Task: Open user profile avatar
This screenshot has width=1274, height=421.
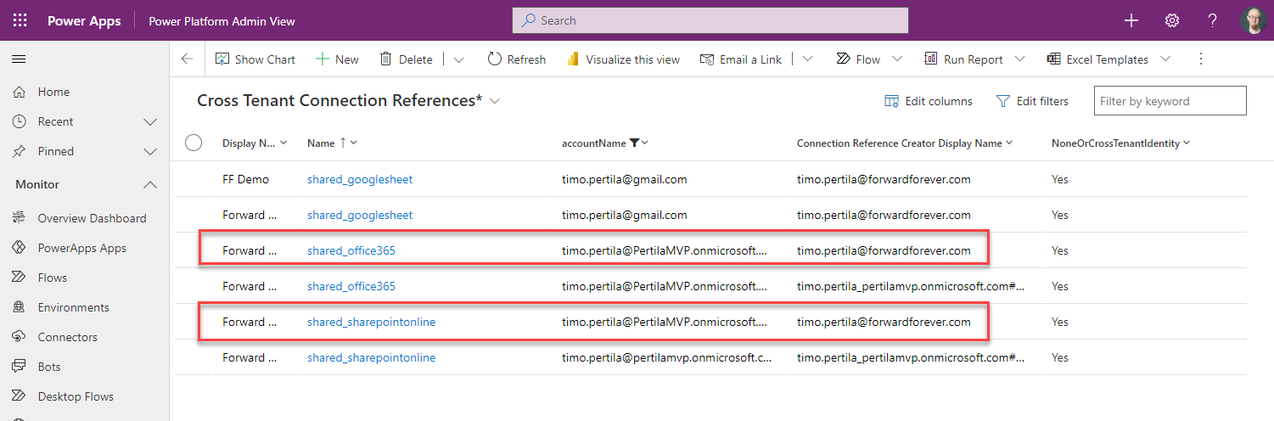Action: [1252, 20]
